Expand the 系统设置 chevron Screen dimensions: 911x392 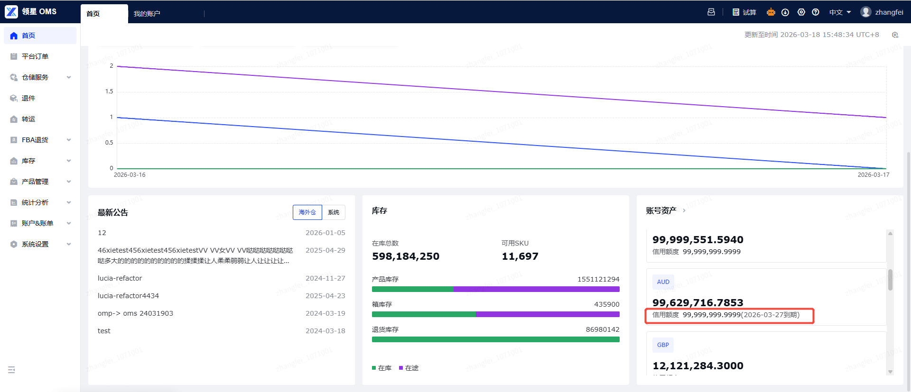tap(69, 244)
